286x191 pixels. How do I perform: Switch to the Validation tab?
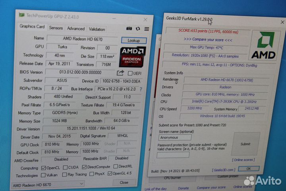(x=97, y=29)
